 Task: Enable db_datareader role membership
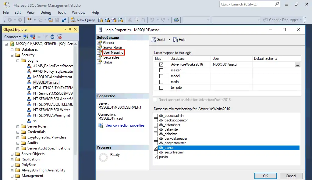point(156,125)
